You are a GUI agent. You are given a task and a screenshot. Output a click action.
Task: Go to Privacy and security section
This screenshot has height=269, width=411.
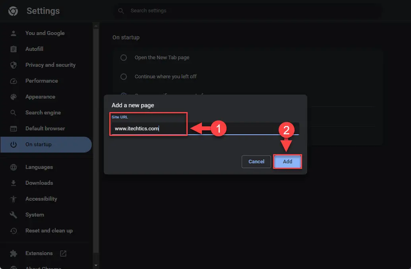(46, 65)
